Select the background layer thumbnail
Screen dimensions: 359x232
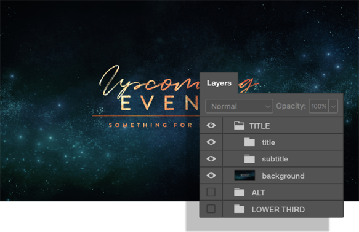[244, 176]
